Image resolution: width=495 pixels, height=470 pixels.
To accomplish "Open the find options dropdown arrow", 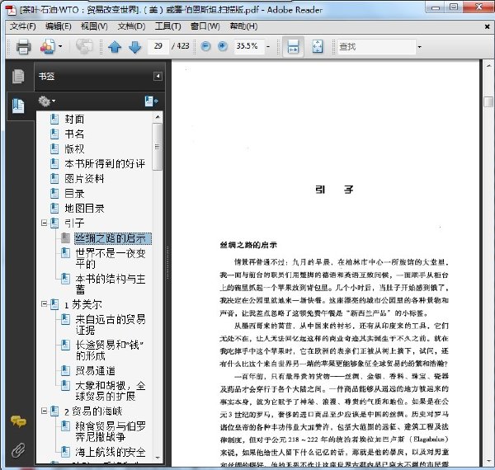I will (420, 47).
